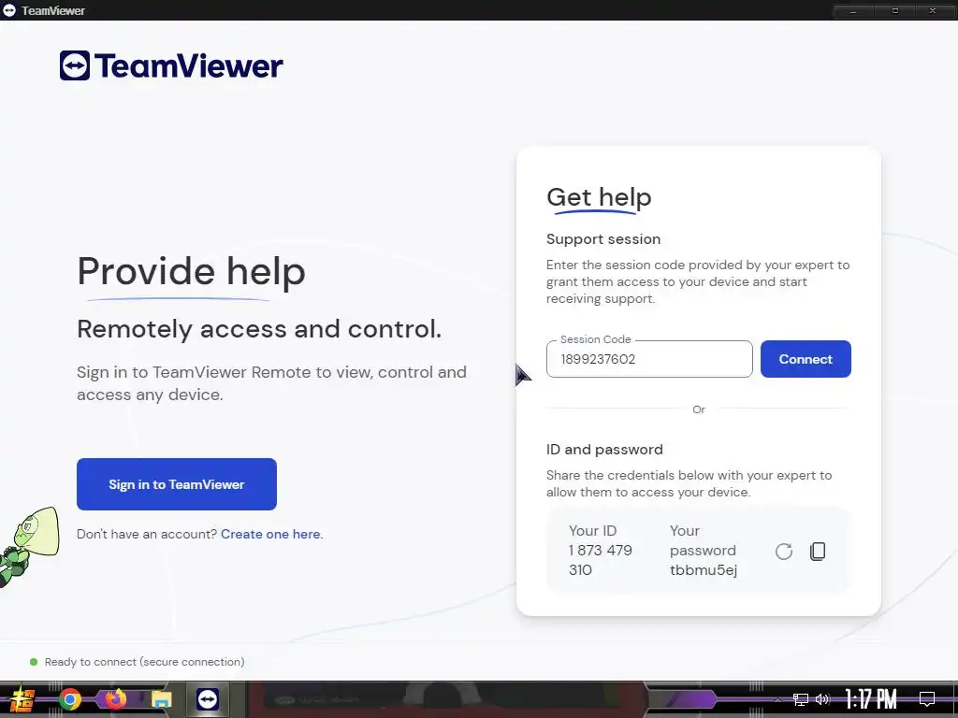Click the ID and password section label

point(604,450)
